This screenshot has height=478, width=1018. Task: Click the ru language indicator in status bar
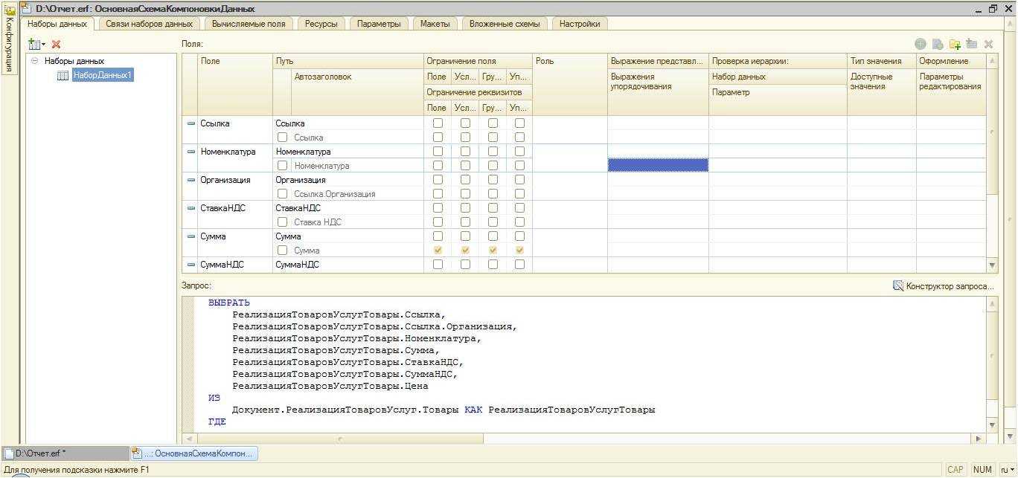click(x=1005, y=470)
